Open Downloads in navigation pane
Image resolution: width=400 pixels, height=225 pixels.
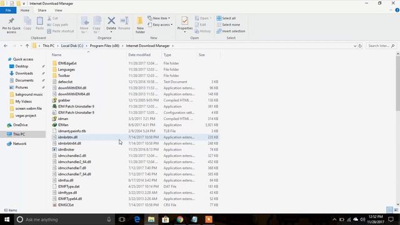(24, 74)
